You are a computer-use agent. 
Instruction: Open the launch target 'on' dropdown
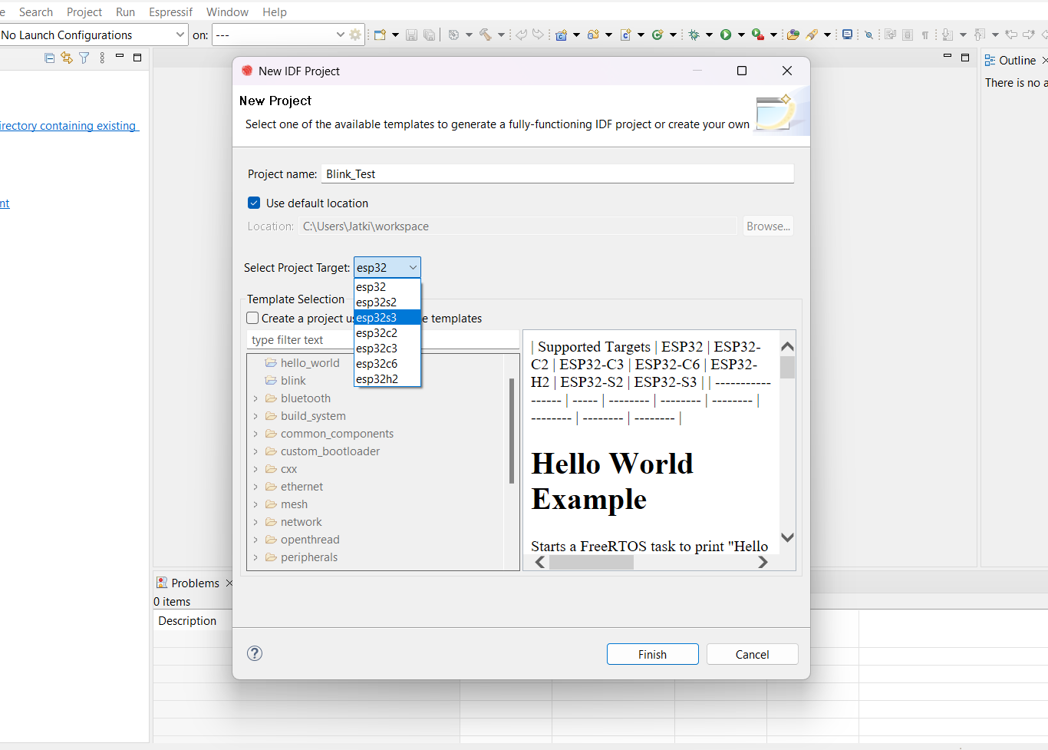[340, 35]
